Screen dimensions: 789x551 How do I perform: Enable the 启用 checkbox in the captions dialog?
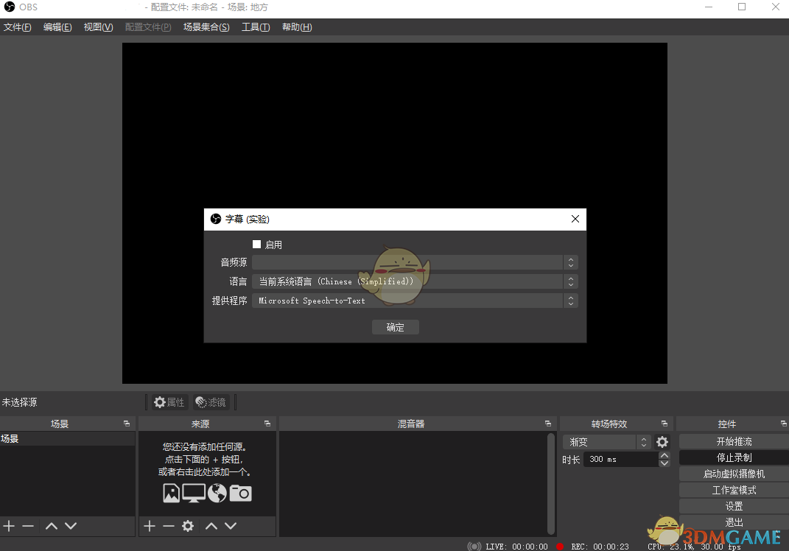point(256,244)
